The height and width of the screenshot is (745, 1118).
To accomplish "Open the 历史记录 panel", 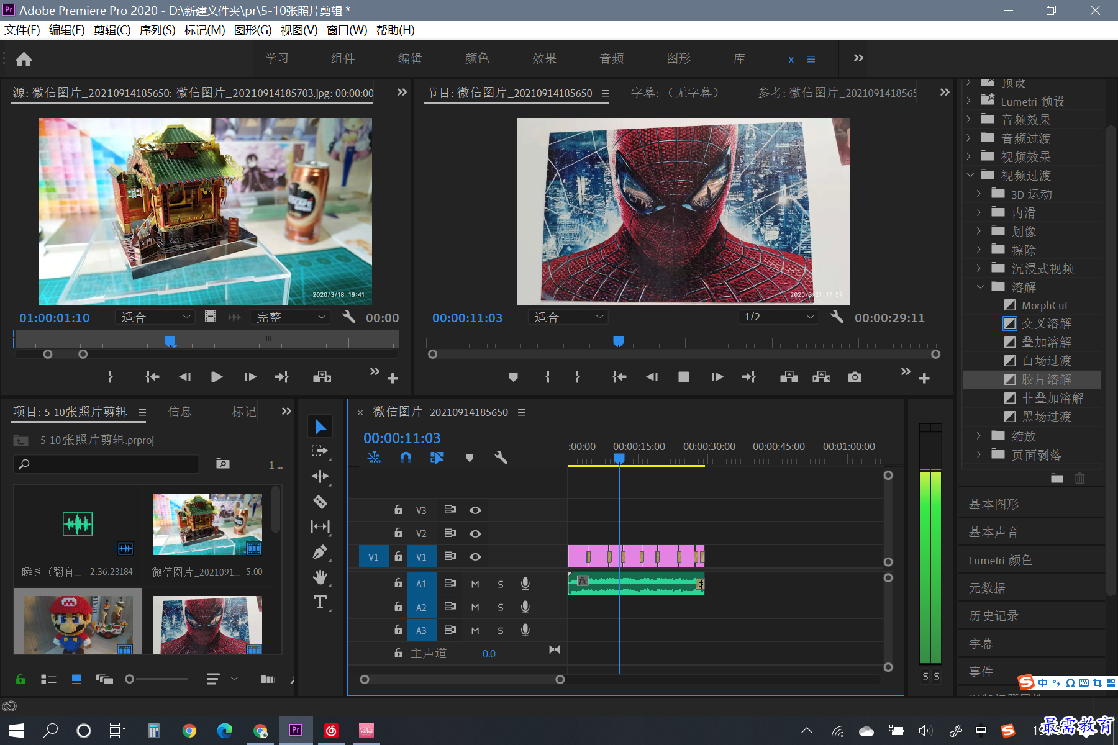I will (x=994, y=616).
